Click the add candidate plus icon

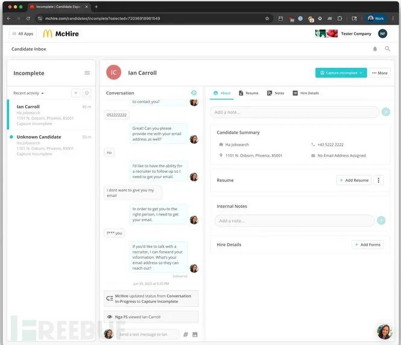76,93
